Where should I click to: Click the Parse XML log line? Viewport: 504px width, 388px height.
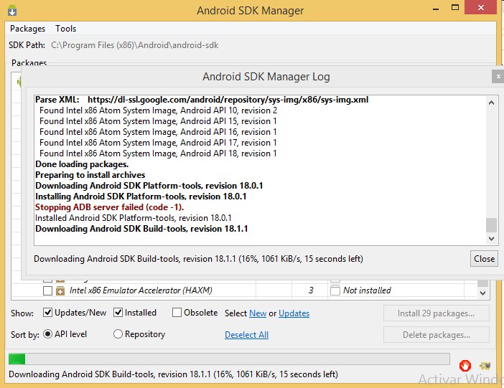click(202, 100)
